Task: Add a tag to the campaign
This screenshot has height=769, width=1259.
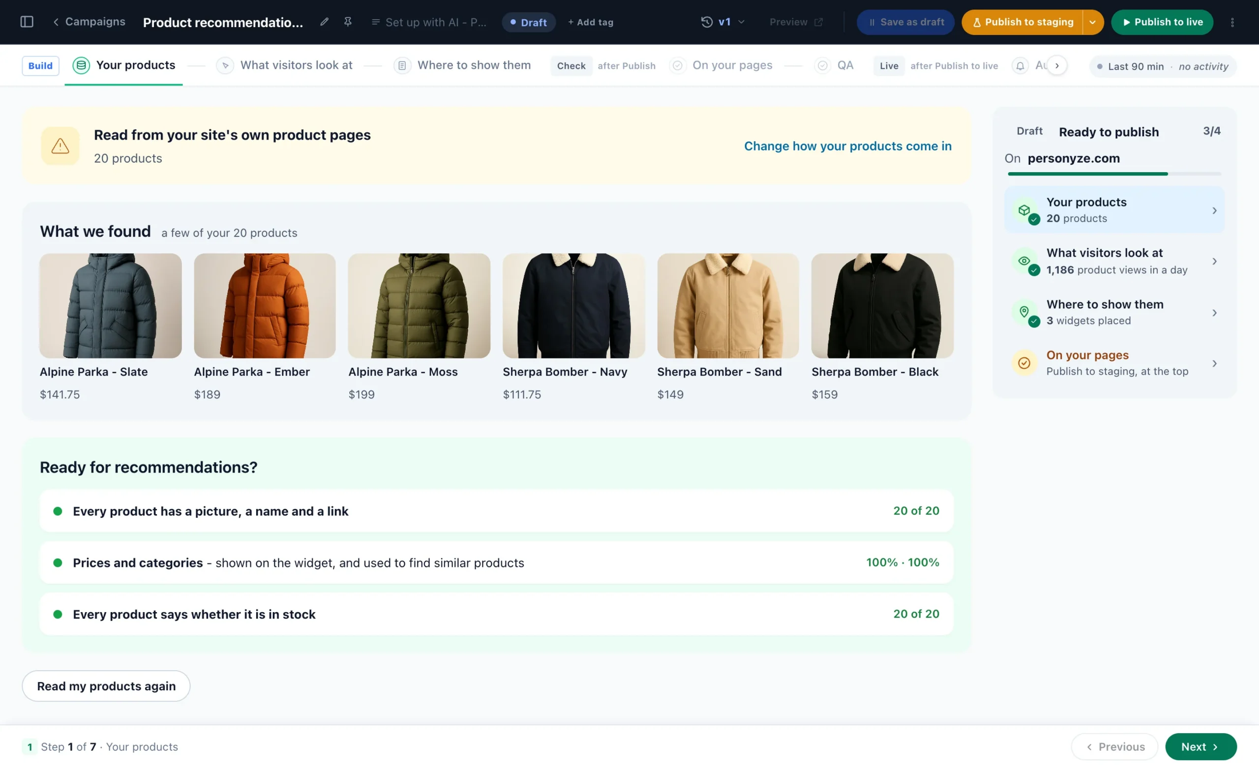Action: pyautogui.click(x=591, y=22)
